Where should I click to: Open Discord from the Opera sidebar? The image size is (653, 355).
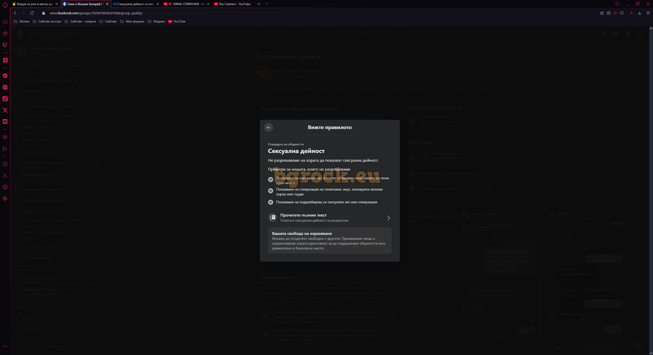click(x=5, y=122)
